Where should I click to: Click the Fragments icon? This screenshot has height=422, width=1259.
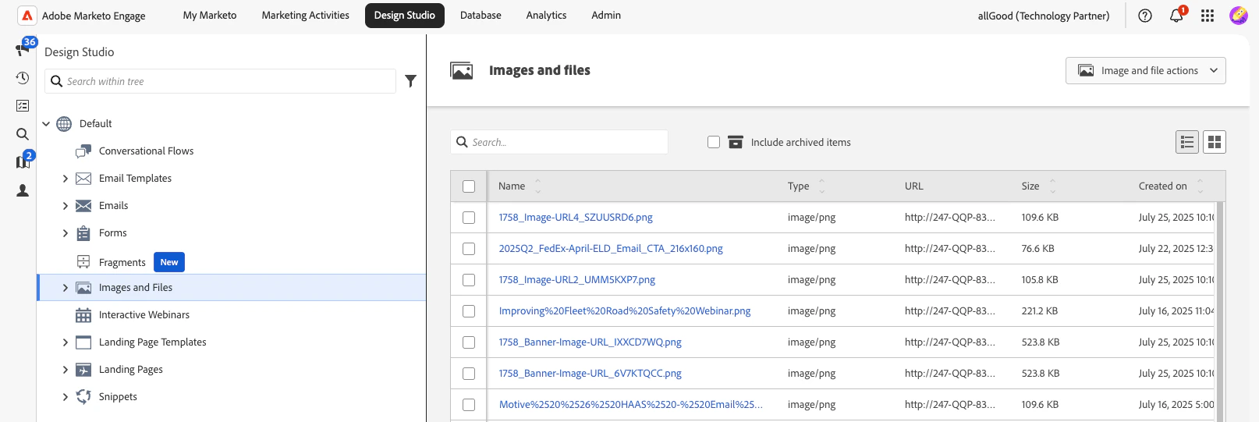[83, 262]
